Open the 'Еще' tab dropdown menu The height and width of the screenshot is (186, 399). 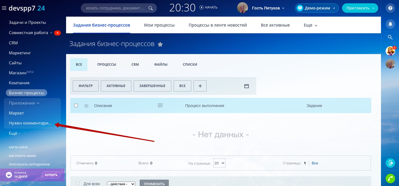click(x=310, y=25)
